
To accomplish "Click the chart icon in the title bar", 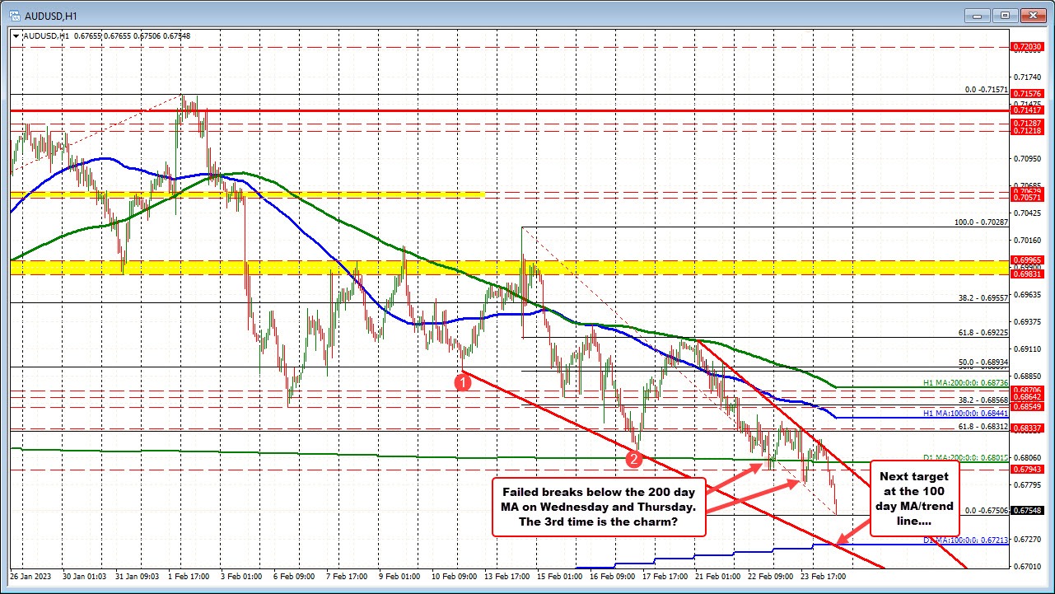I will click(x=16, y=15).
